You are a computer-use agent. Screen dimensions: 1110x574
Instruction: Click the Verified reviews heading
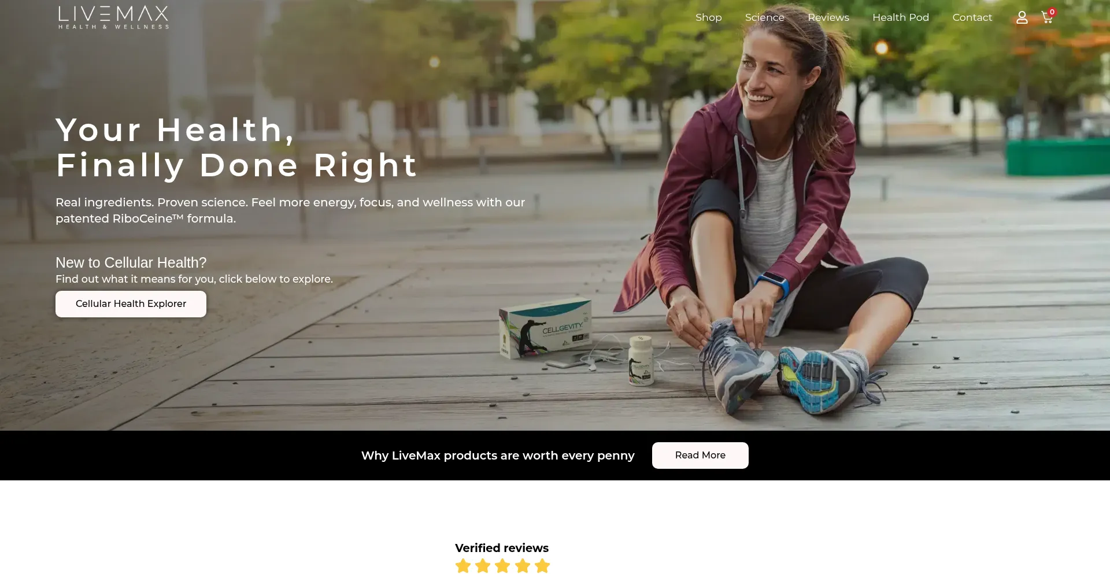click(502, 548)
